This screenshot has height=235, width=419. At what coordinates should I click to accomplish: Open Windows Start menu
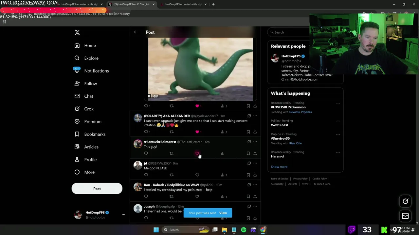coord(156,230)
